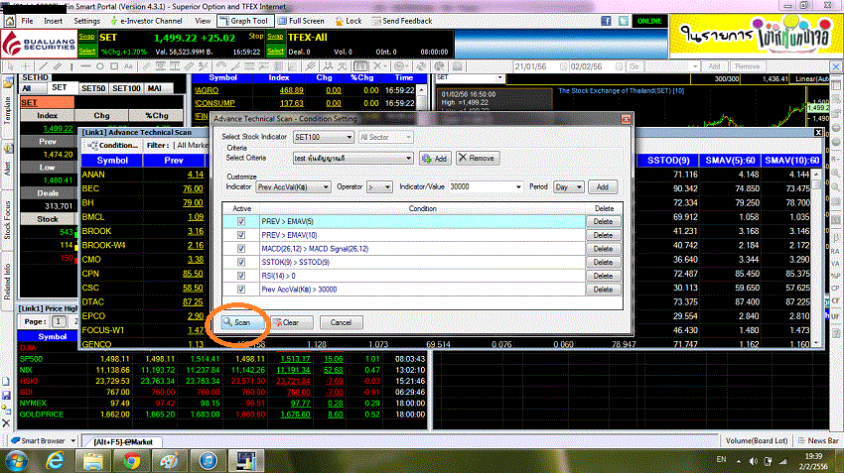Open the Indicator/Value 30000 dropdown
The height and width of the screenshot is (473, 844).
[x=486, y=186]
